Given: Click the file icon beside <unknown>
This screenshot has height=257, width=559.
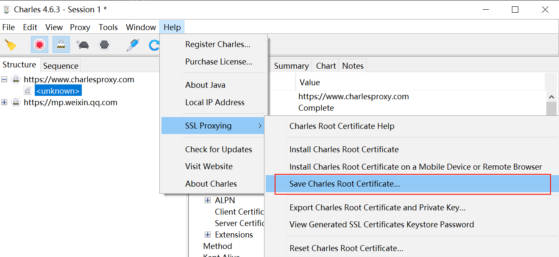Looking at the screenshot, I should 28,91.
